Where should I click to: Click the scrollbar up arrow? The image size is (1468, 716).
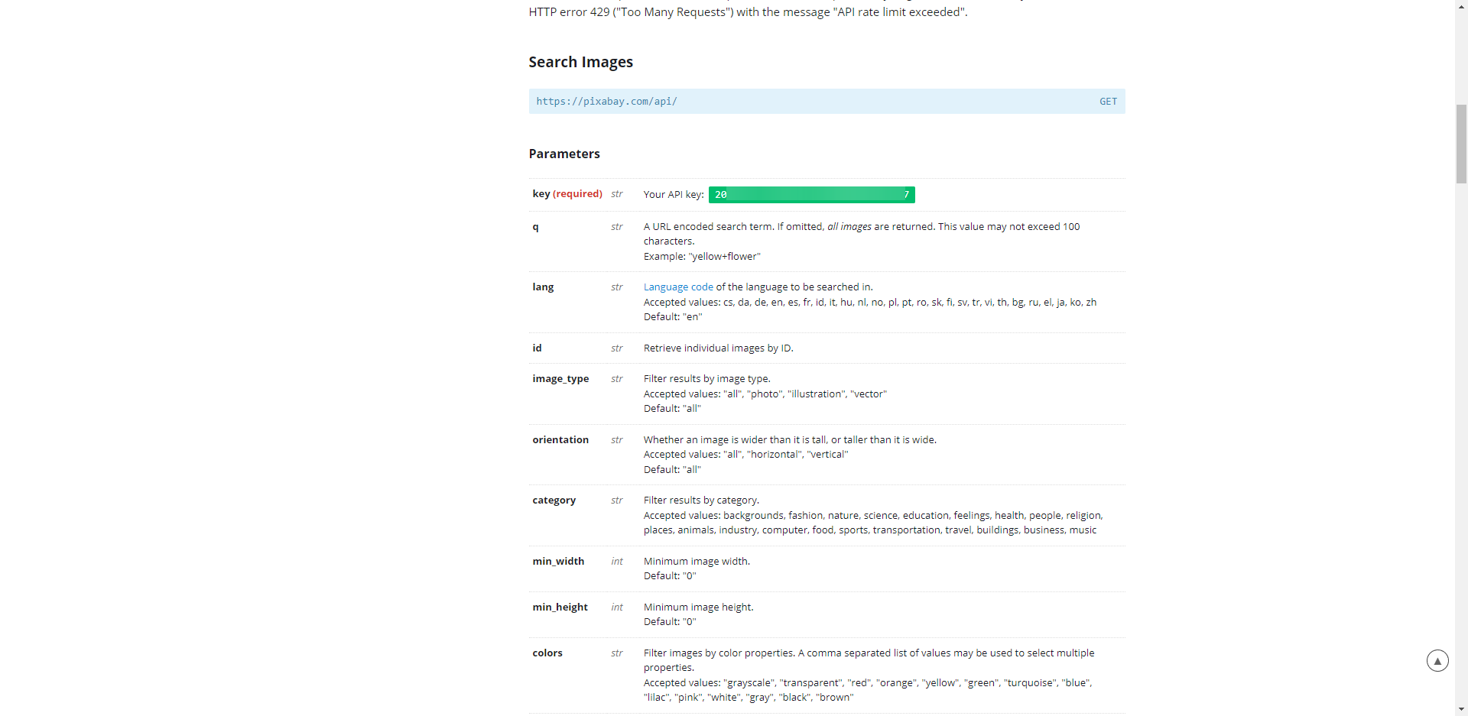(x=1461, y=6)
